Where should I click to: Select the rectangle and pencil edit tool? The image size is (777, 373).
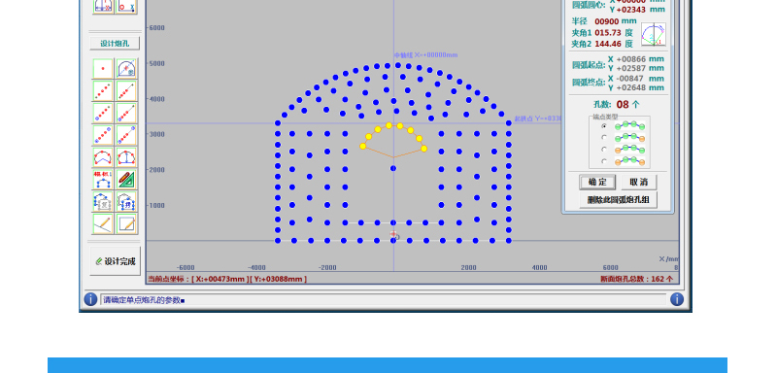coord(127,223)
